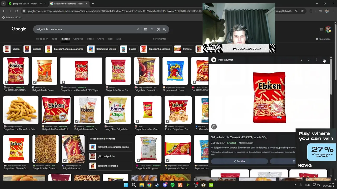
Task: Open NVIDIA app from the taskbar
Action: tap(211, 185)
